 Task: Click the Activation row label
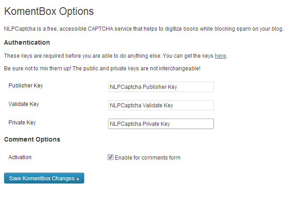[x=20, y=157]
